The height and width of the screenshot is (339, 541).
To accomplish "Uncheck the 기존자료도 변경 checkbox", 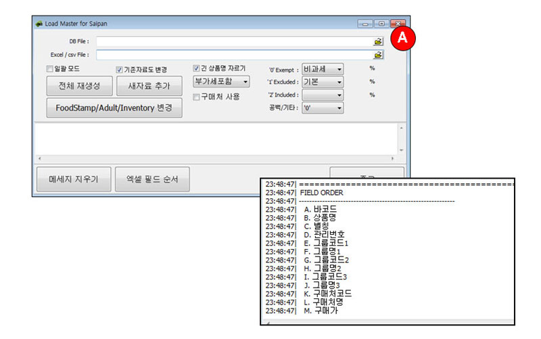I will (x=120, y=70).
